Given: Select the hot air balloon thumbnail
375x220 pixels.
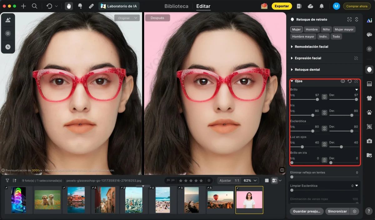Looking at the screenshot, I should (x=220, y=200).
